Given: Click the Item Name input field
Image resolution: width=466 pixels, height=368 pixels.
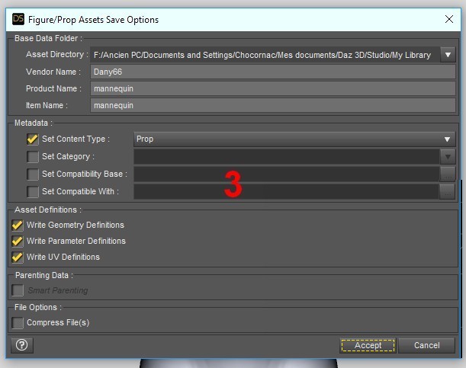Looking at the screenshot, I should pos(273,105).
